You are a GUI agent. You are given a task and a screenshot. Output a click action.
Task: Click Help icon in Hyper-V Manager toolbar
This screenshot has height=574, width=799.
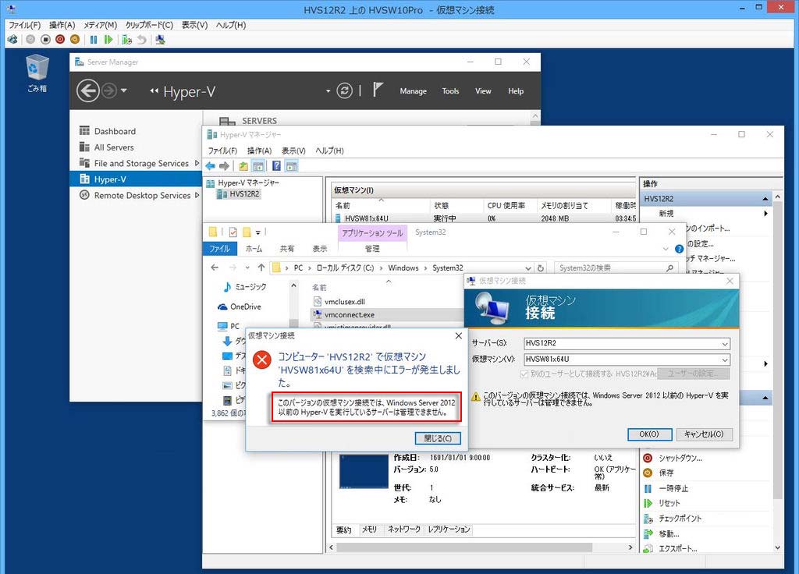click(x=276, y=166)
